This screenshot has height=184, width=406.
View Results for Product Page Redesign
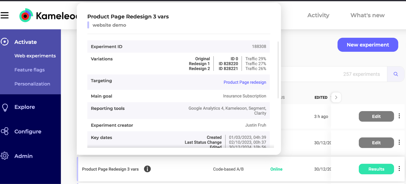[x=376, y=169]
